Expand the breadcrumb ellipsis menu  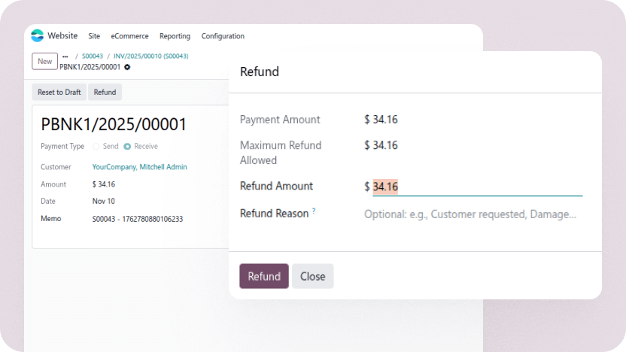(65, 56)
